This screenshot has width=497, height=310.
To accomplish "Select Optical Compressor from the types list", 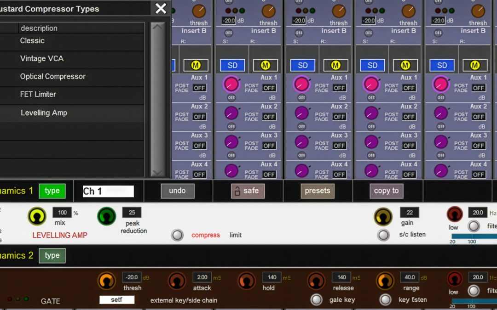I will 52,76.
